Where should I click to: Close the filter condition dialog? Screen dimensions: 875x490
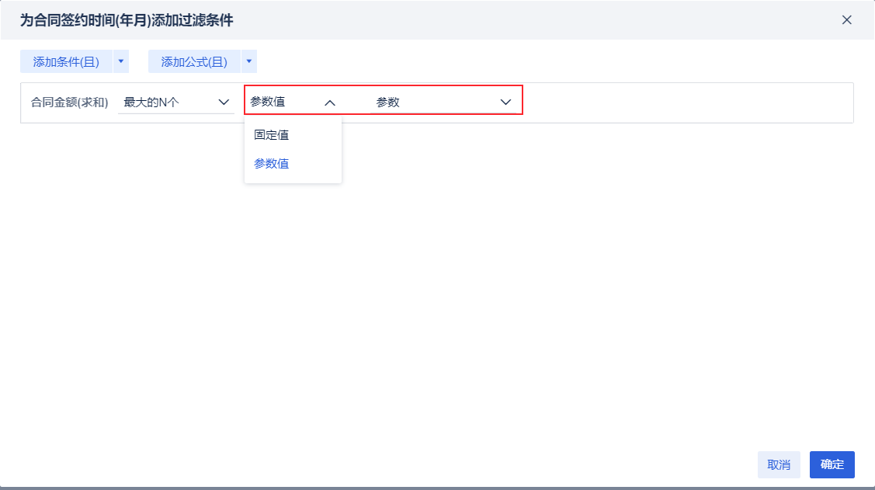[846, 20]
